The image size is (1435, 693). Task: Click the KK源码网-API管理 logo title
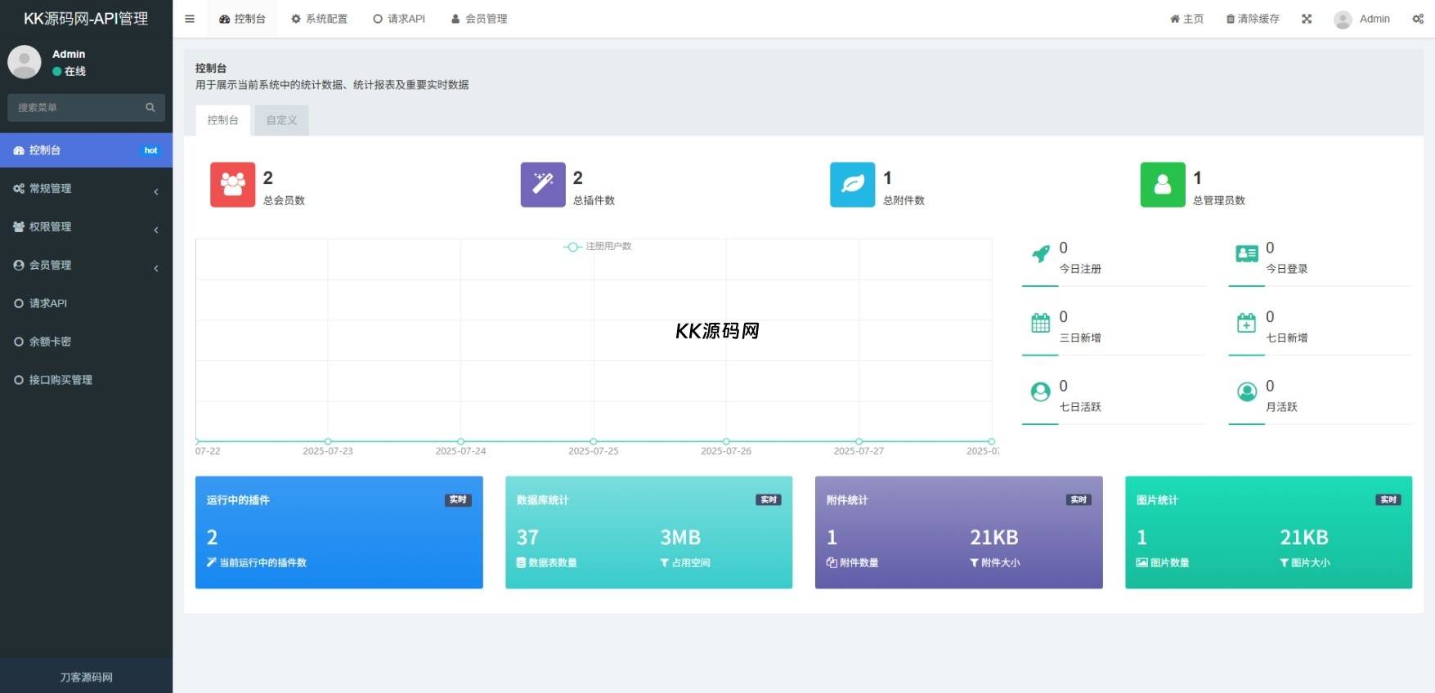(x=86, y=19)
